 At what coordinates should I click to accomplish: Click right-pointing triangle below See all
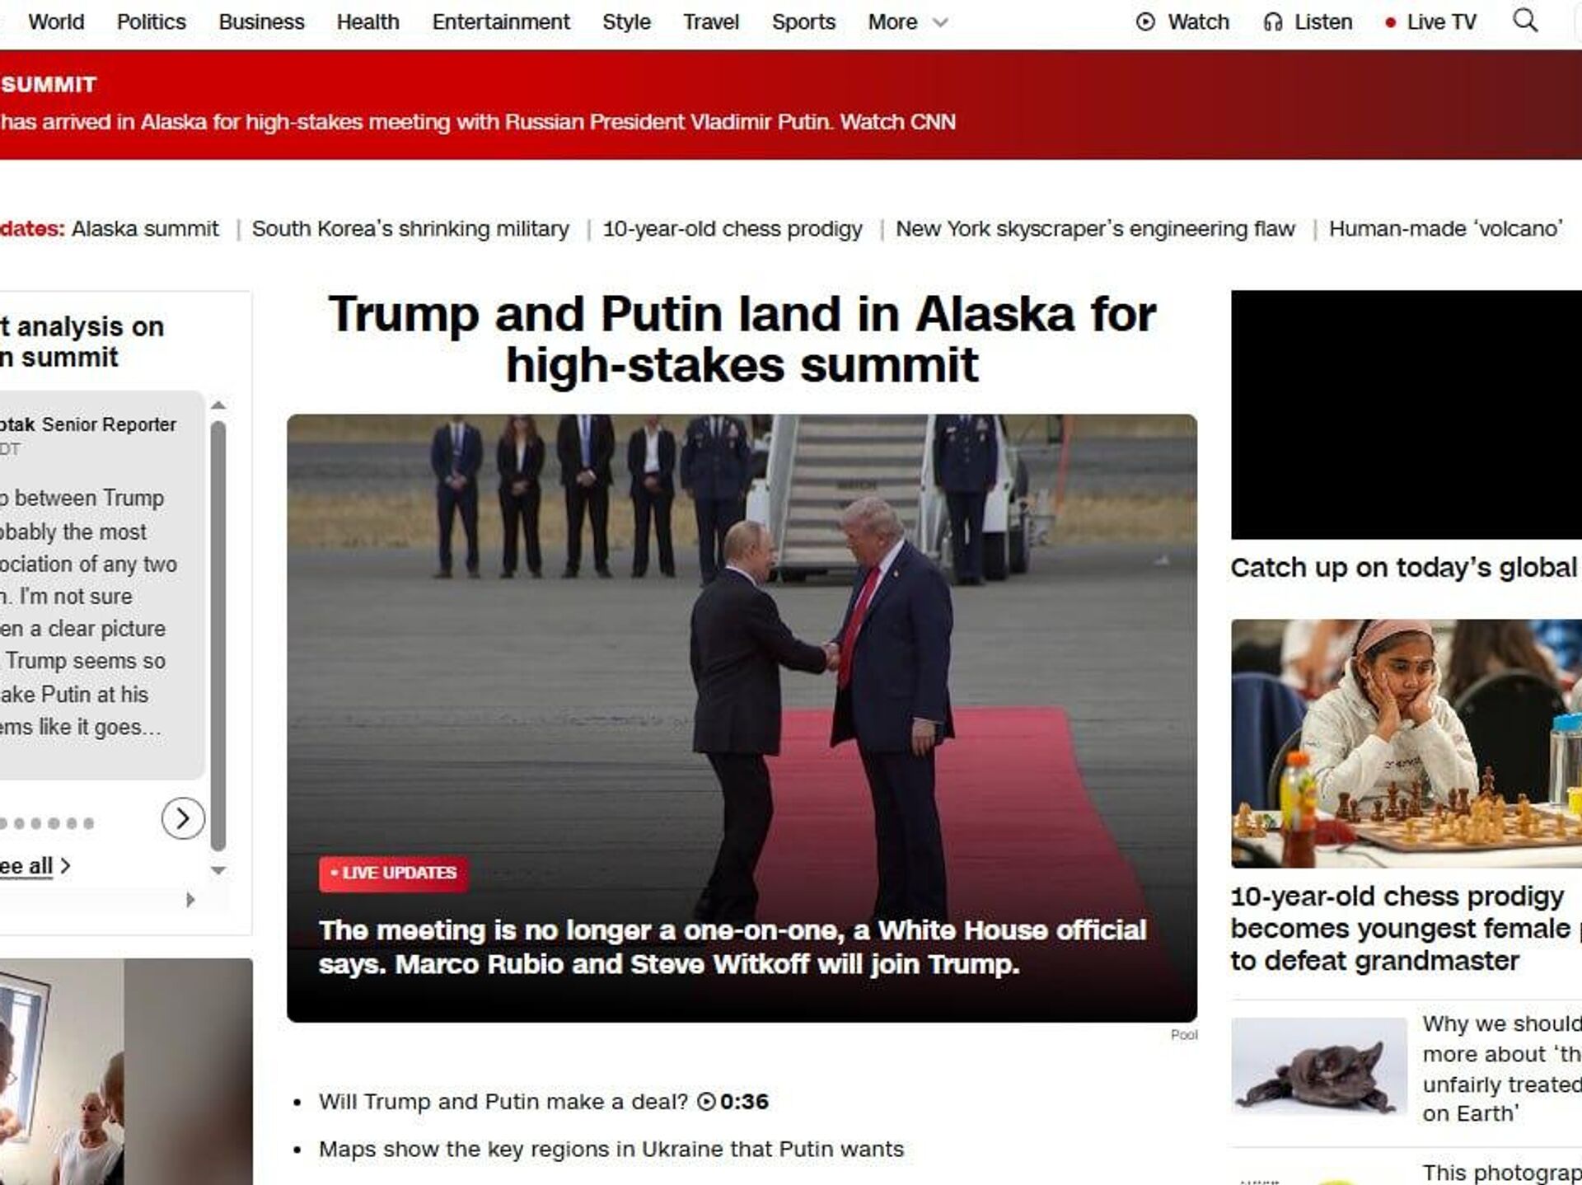point(190,900)
